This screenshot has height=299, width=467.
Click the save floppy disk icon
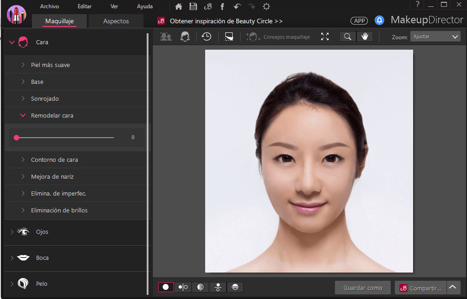(193, 6)
